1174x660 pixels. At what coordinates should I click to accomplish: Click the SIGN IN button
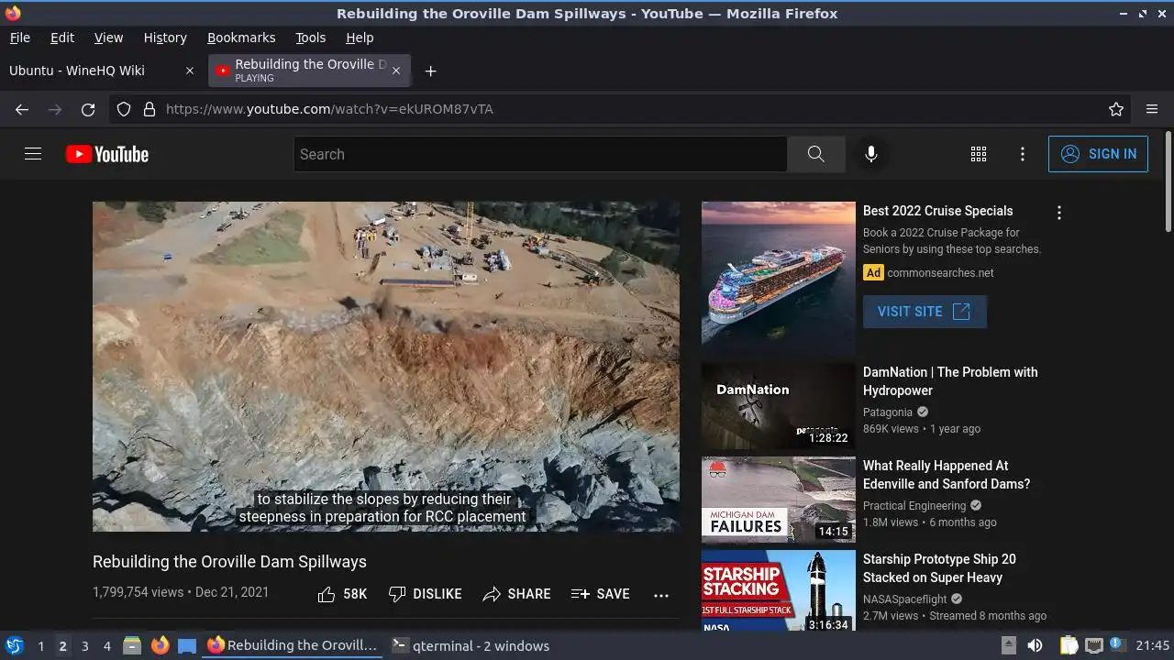tap(1098, 154)
